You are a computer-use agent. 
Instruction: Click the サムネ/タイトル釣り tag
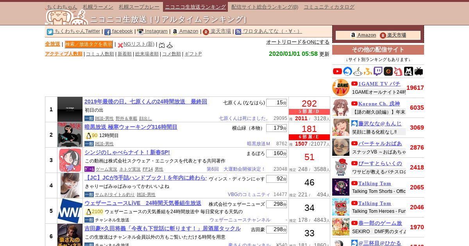pyautogui.click(x=115, y=194)
